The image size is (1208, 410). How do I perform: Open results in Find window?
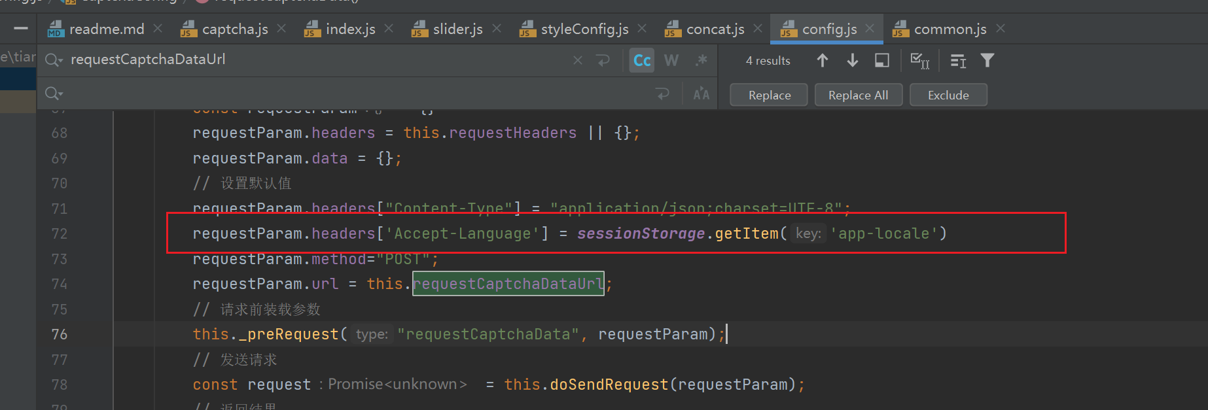click(958, 61)
